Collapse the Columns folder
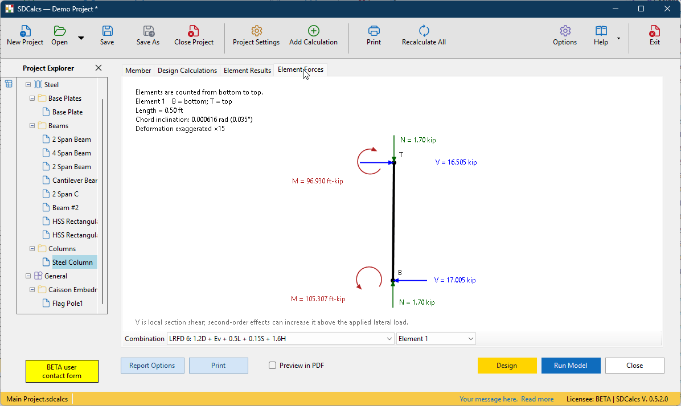The image size is (681, 406). coord(32,249)
